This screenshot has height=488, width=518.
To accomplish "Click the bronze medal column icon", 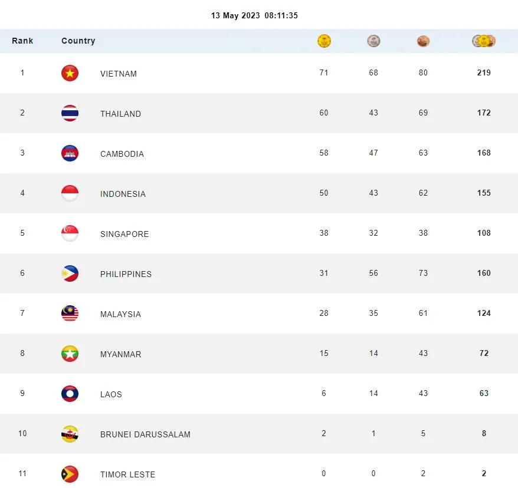I will coord(423,41).
